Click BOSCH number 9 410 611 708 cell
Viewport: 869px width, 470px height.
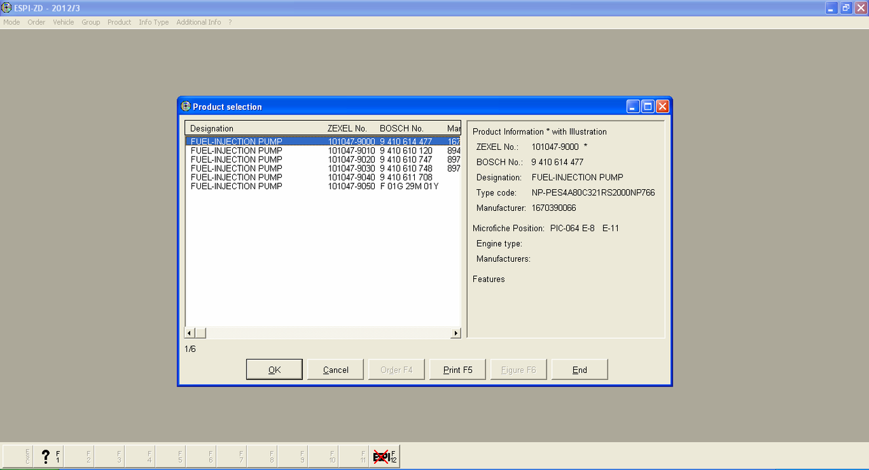click(406, 177)
